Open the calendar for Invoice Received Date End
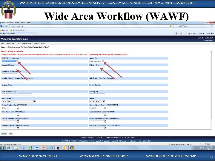215x161 pixels. [x=105, y=121]
